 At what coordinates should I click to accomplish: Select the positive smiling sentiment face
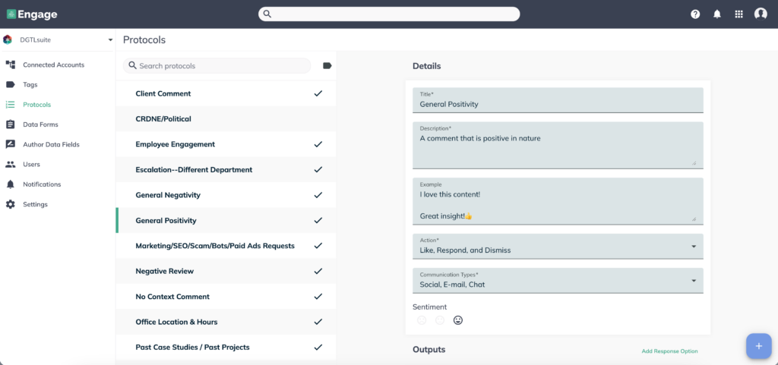tap(458, 320)
